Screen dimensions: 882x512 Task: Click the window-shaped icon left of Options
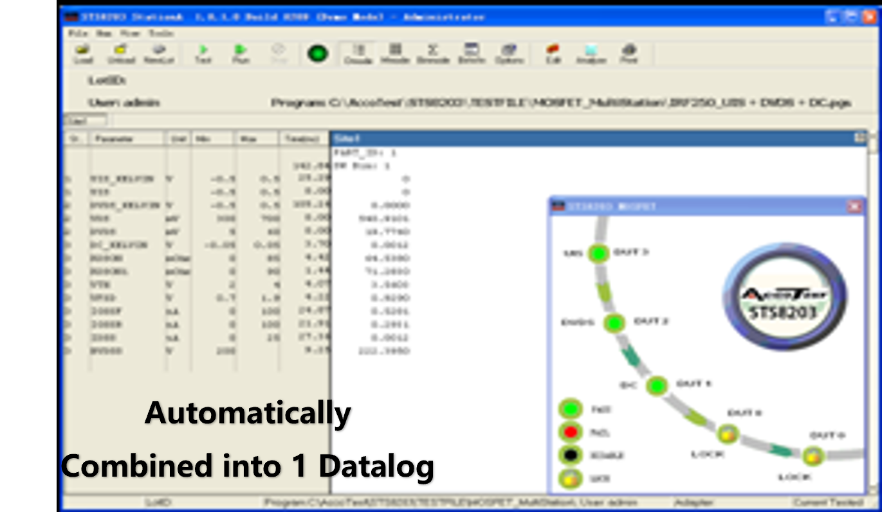472,54
